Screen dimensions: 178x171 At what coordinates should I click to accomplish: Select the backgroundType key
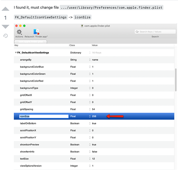[x=29, y=88]
